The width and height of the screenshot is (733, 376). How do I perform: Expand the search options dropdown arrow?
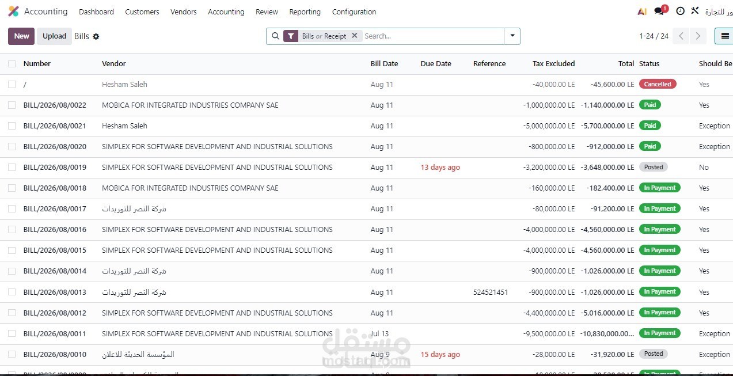(512, 36)
